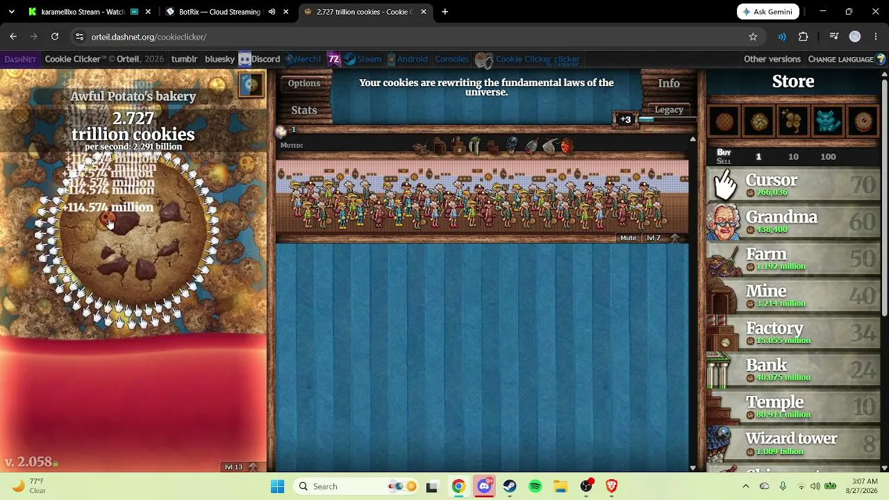Viewport: 889px width, 500px height.
Task: Unmute the factory icon in Muted row
Action: (457, 147)
